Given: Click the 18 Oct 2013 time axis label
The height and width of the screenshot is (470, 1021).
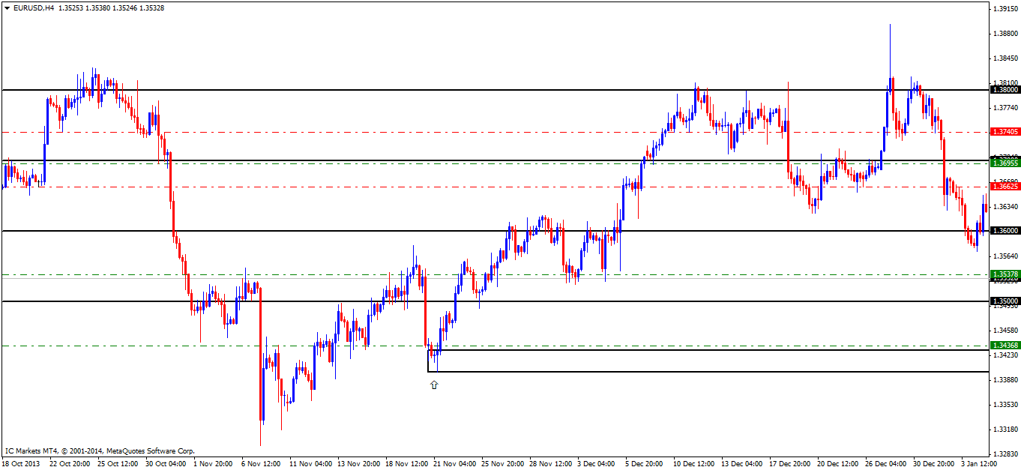Looking at the screenshot, I should 22,464.
